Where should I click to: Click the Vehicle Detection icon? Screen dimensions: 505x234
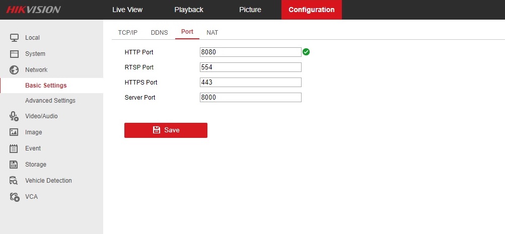coord(14,181)
